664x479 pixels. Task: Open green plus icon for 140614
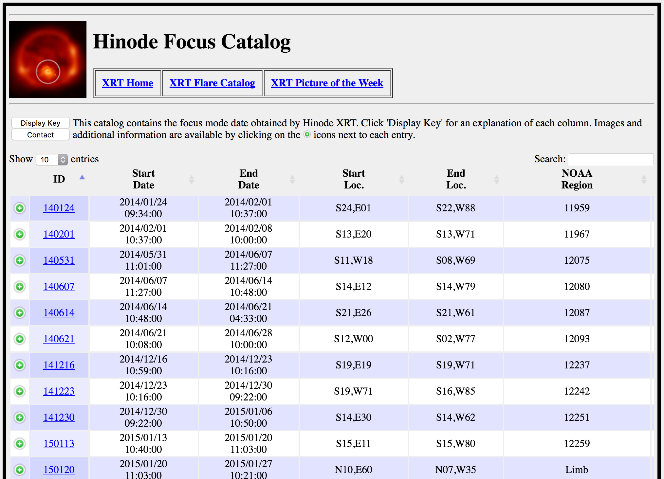(x=20, y=313)
